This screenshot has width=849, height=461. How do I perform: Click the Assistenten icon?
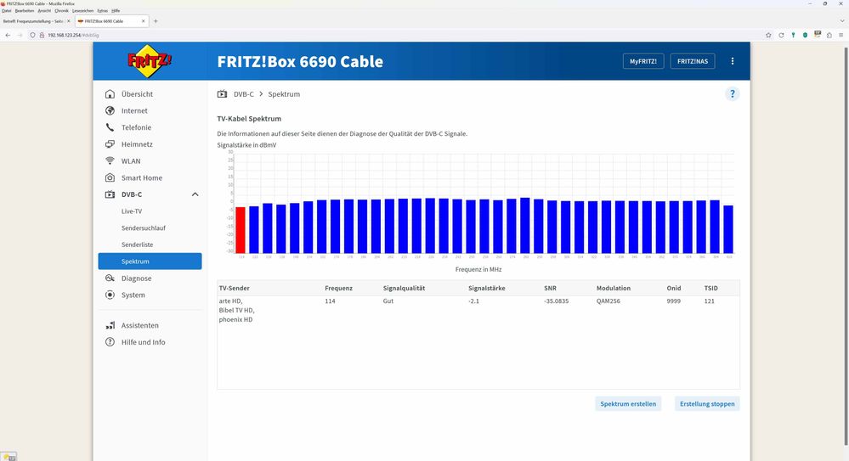click(110, 325)
